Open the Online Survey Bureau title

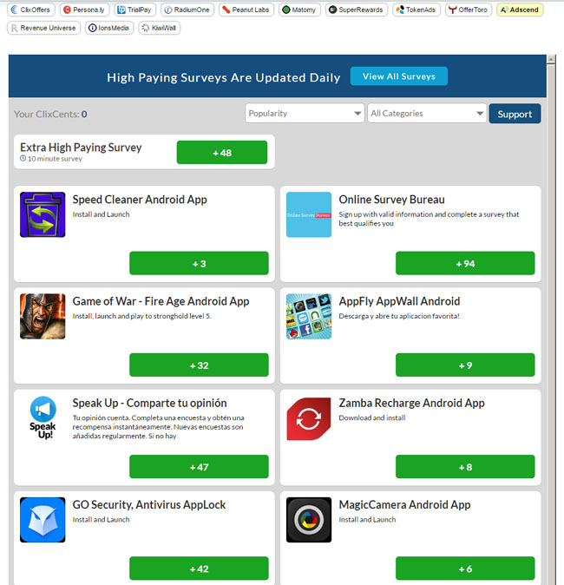(391, 200)
